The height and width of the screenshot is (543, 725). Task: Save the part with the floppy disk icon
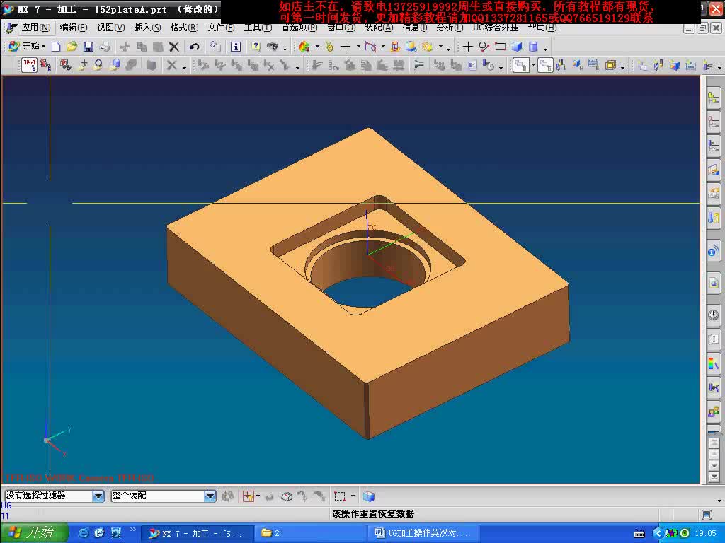[x=89, y=47]
